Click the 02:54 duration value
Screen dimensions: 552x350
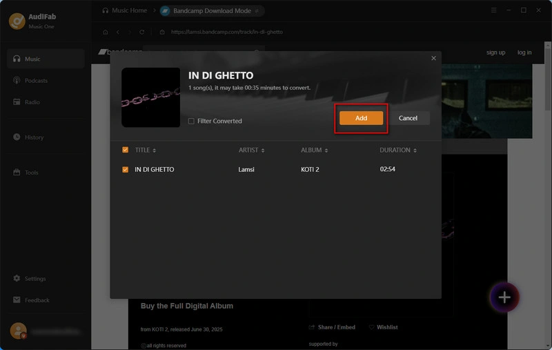click(x=387, y=169)
